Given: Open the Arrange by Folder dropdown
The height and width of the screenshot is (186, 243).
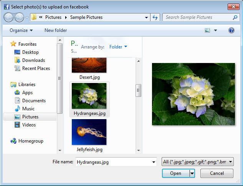Looking at the screenshot, I should click(x=118, y=47).
